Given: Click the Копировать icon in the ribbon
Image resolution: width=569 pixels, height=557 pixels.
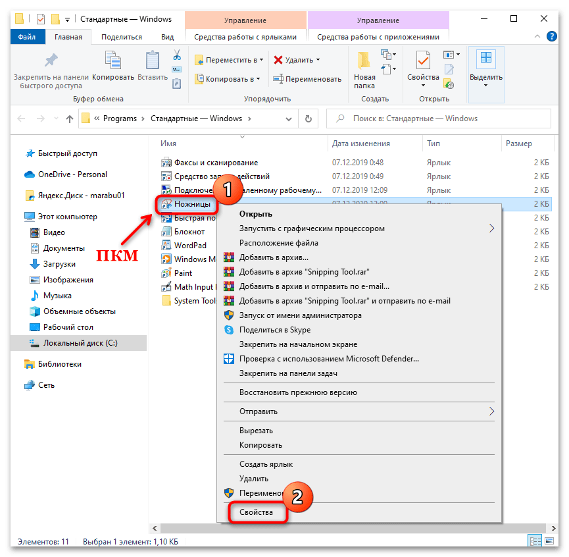Looking at the screenshot, I should click(x=113, y=61).
